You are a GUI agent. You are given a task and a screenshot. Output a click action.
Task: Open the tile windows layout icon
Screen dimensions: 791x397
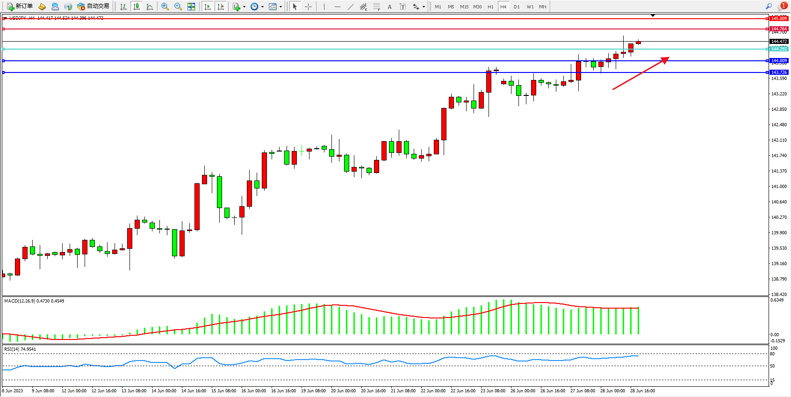click(191, 7)
